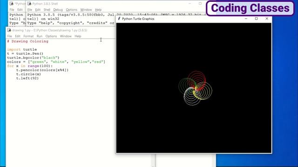Click the "green" string in colors list
Screen dimensions: 298x167
coord(38,62)
